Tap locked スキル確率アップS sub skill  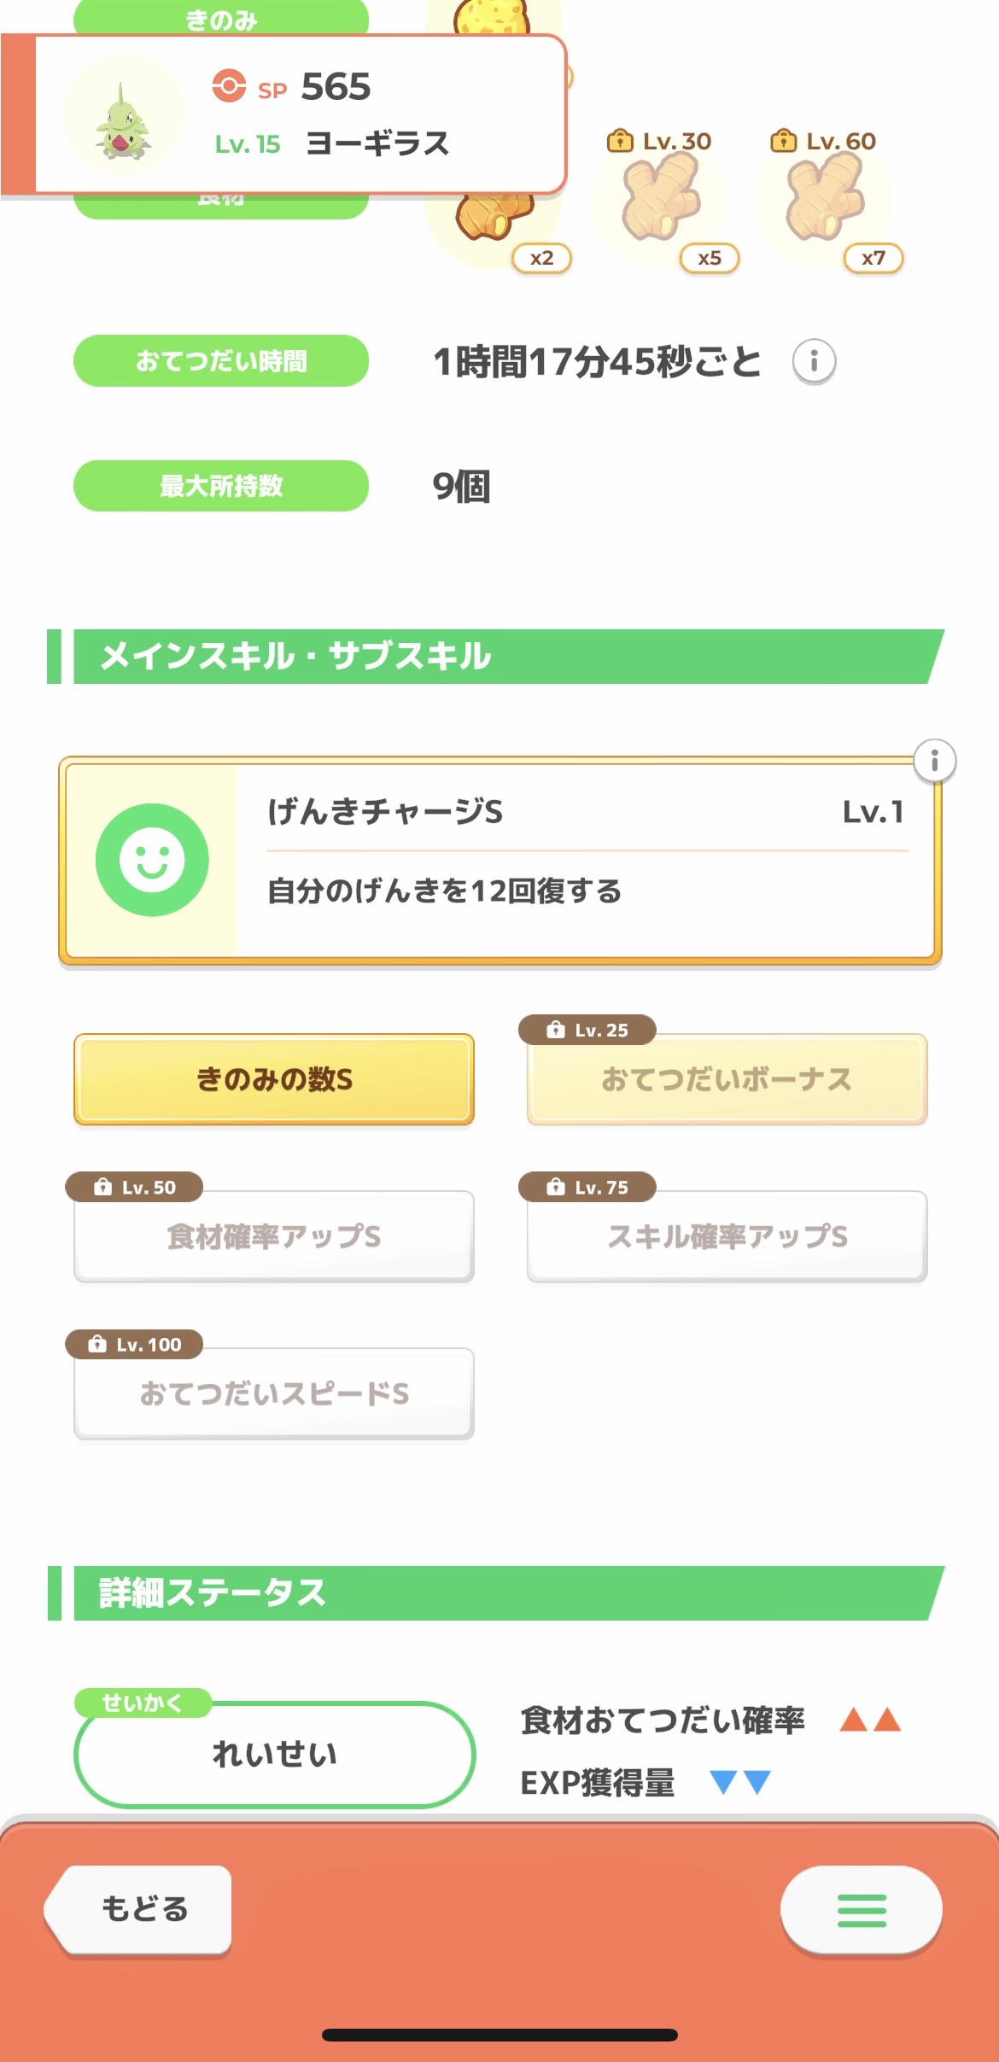[x=727, y=1236]
